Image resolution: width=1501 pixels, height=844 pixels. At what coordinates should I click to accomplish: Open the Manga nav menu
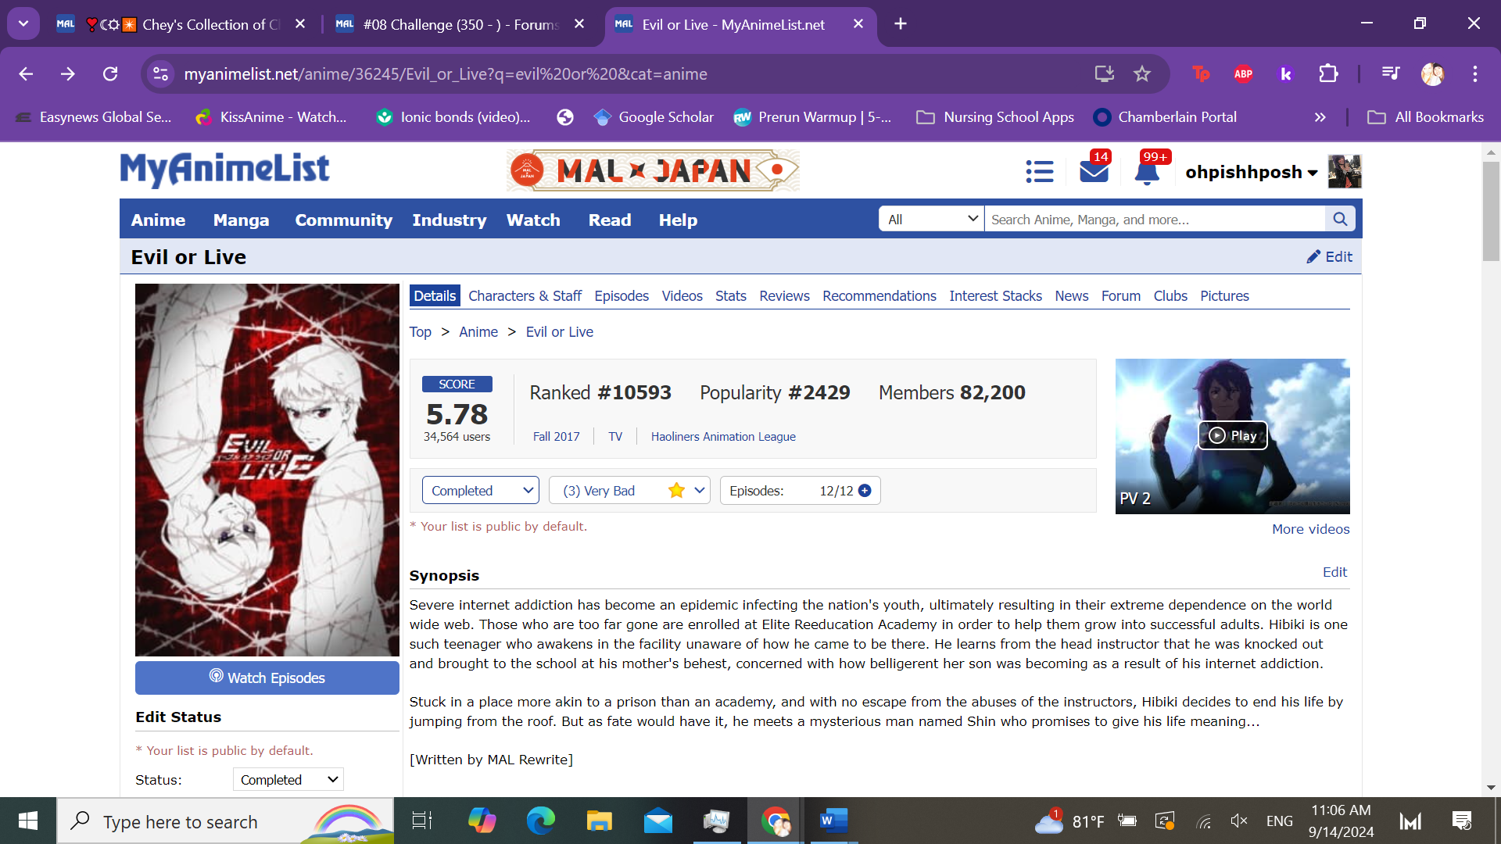coord(241,220)
